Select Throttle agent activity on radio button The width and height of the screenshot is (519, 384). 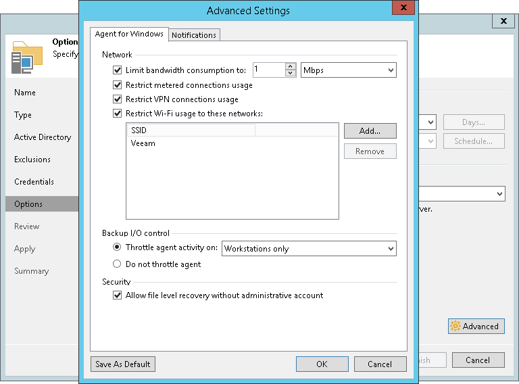118,248
